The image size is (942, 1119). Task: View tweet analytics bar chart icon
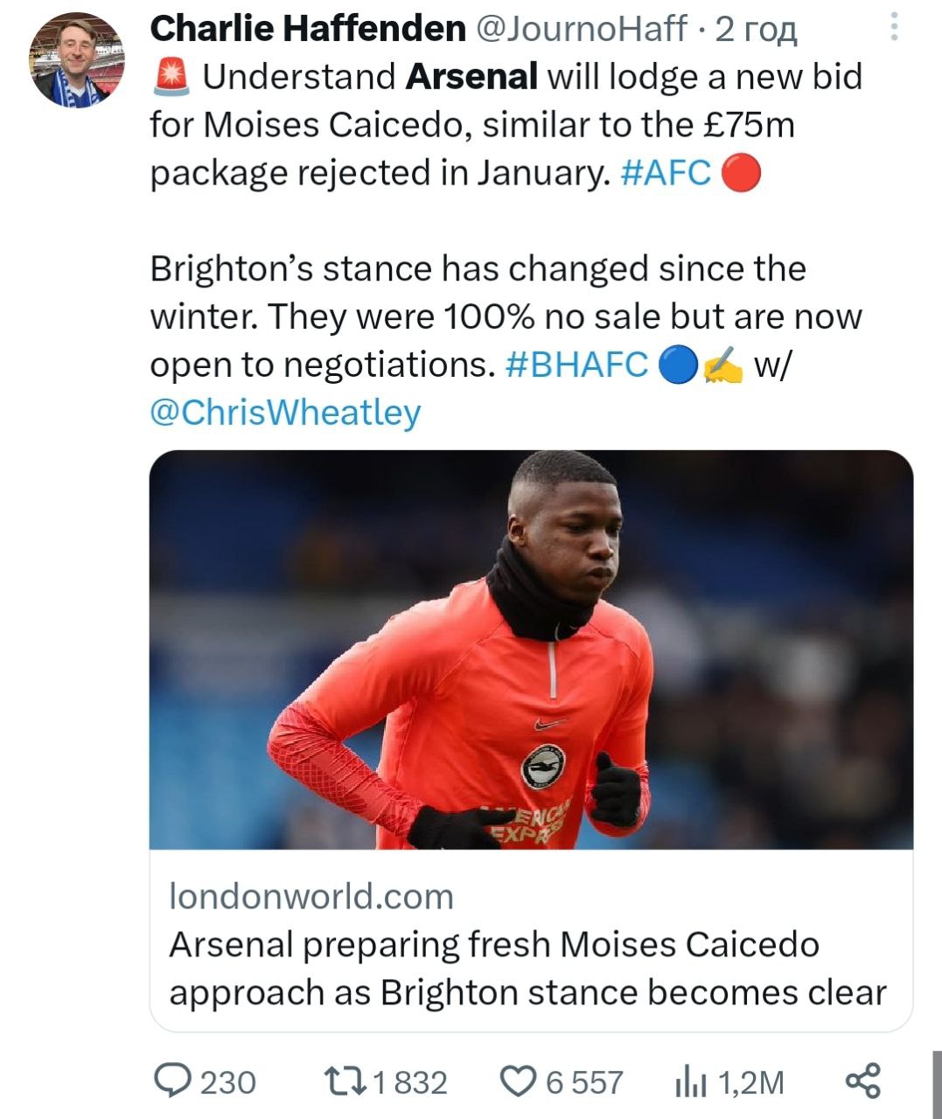click(x=690, y=1082)
